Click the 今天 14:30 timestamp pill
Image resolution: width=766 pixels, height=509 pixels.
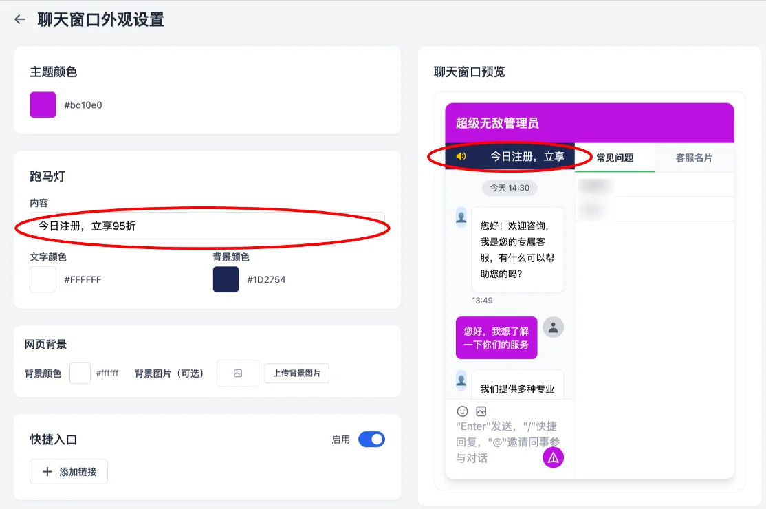(x=510, y=188)
